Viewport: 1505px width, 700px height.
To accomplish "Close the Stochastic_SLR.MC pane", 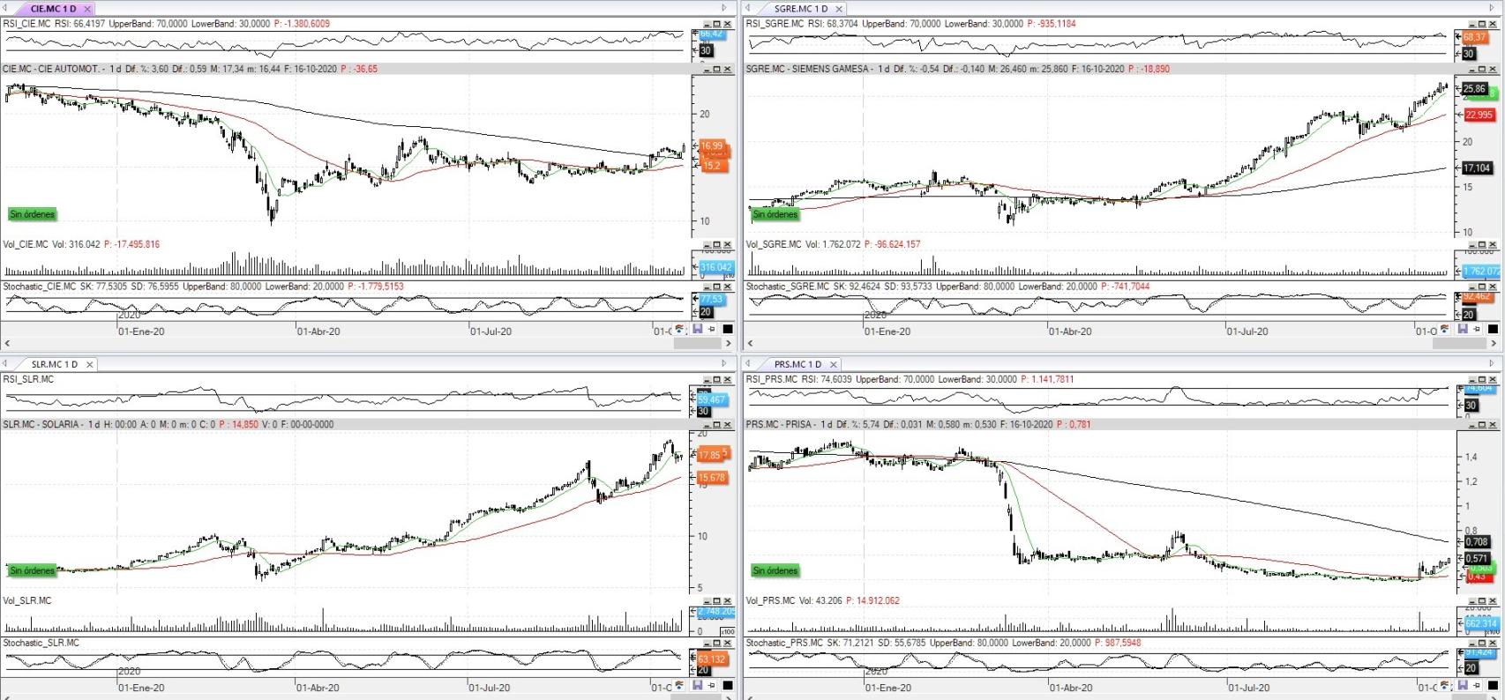I will click(727, 643).
